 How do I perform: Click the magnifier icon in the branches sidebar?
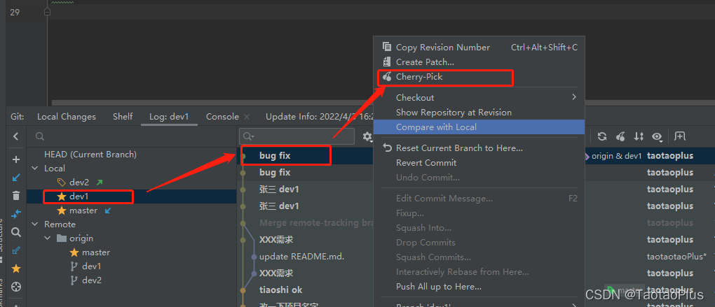pyautogui.click(x=16, y=232)
